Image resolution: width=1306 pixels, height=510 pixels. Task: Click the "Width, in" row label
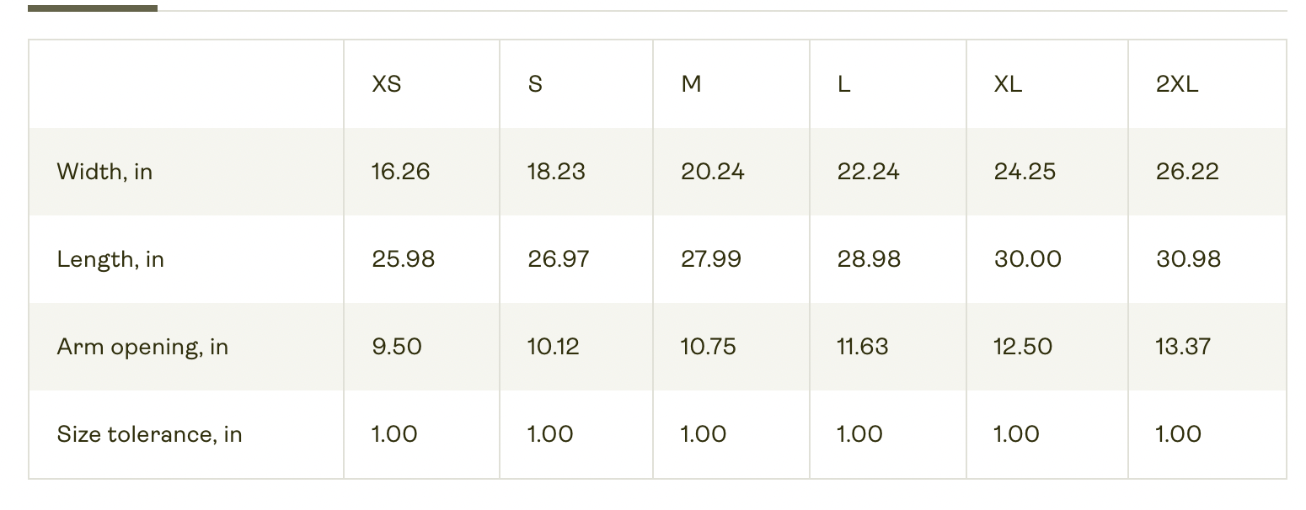104,172
